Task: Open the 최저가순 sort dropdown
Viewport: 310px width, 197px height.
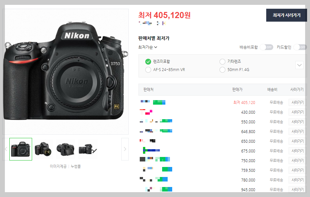Action: tap(148, 47)
